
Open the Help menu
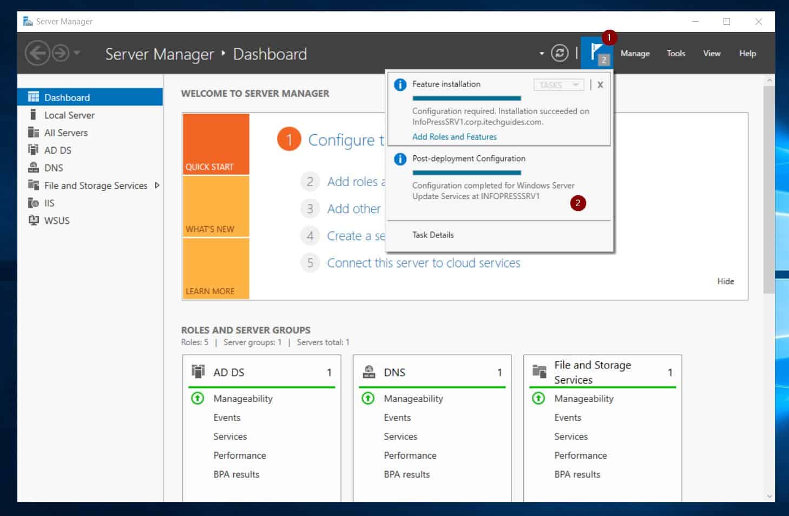747,54
